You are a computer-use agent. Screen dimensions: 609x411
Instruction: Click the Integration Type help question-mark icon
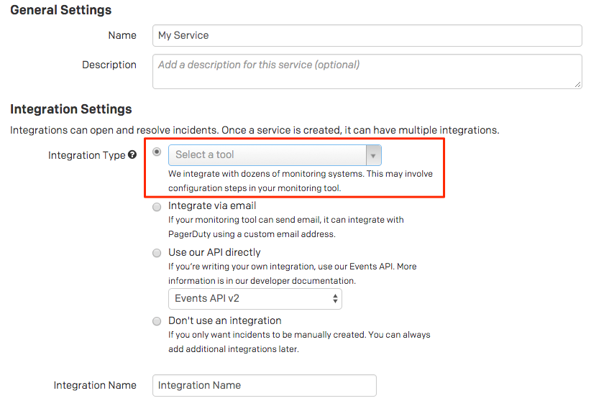pos(132,155)
